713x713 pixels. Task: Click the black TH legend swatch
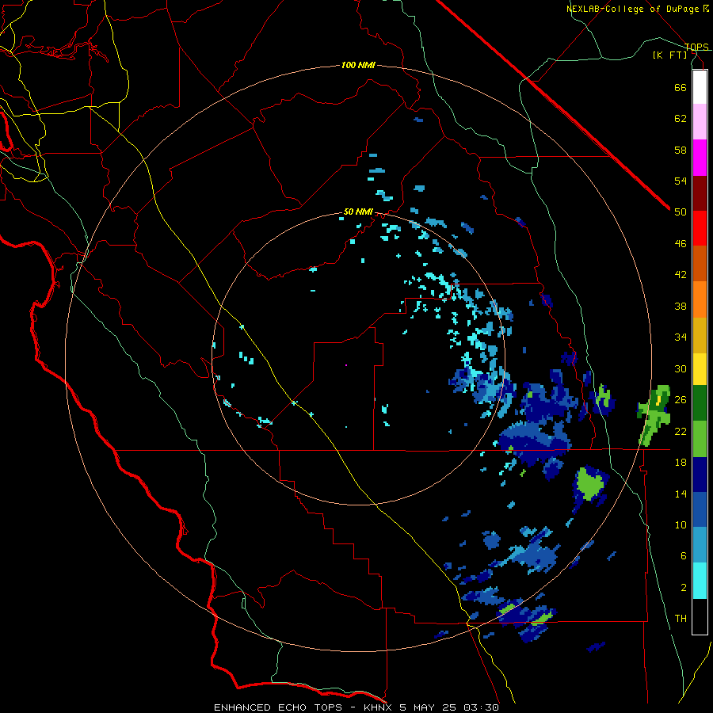[x=700, y=616]
